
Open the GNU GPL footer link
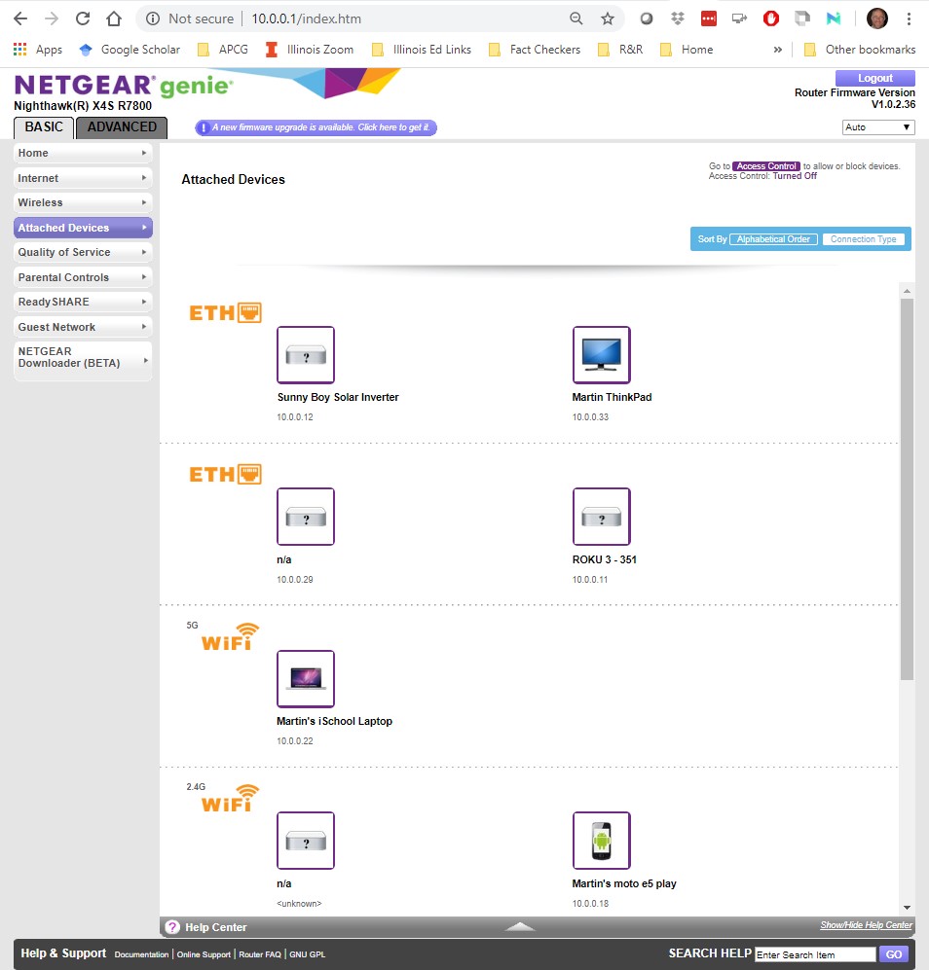[307, 954]
